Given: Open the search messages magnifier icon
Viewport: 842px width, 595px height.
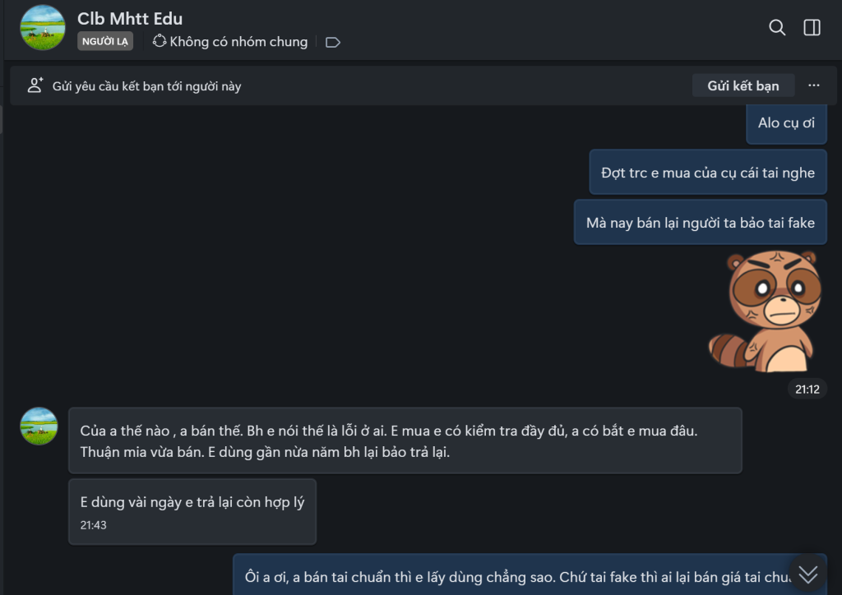Looking at the screenshot, I should point(777,27).
